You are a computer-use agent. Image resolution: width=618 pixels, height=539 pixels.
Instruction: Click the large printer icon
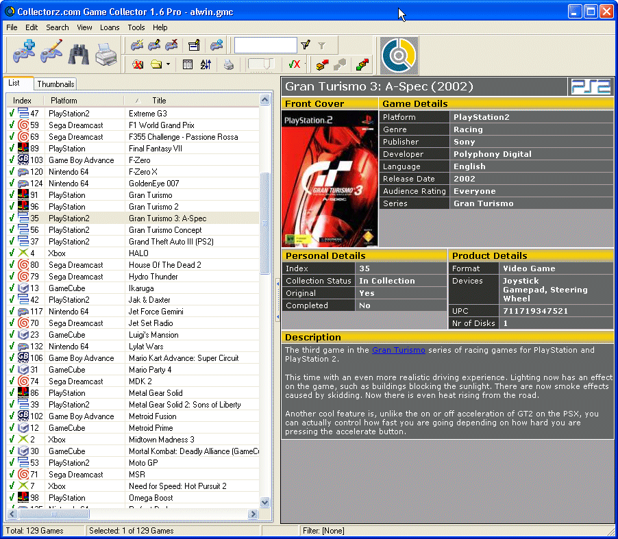pos(106,54)
